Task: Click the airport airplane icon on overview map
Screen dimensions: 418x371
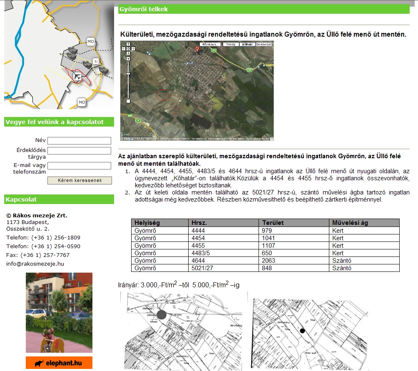Action: (77, 77)
